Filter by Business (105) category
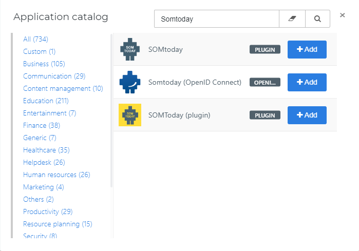This screenshot has width=359, height=251. (44, 64)
